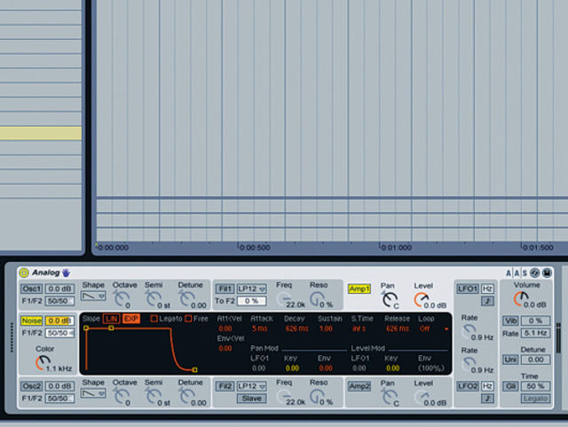Click the Osc1 F1/F2 50/50 field
Viewport: 568px width, 427px height.
click(x=59, y=301)
